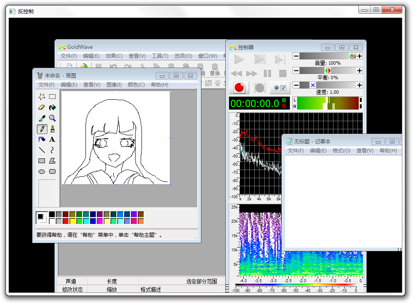Increase speed with the plus button
Image resolution: width=413 pixels, height=304 pixels.
pos(360,85)
